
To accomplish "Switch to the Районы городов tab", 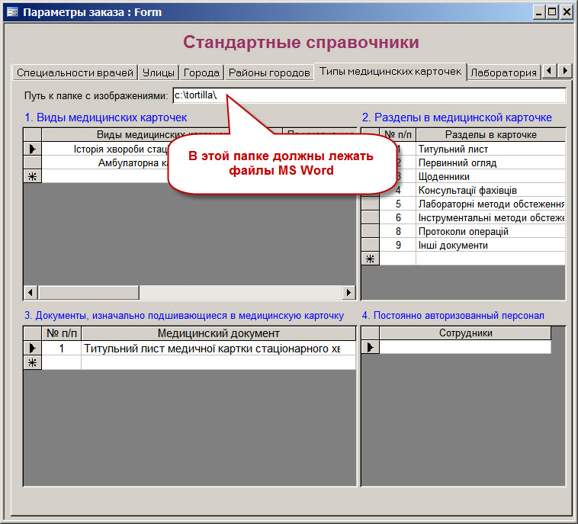I will [x=269, y=72].
